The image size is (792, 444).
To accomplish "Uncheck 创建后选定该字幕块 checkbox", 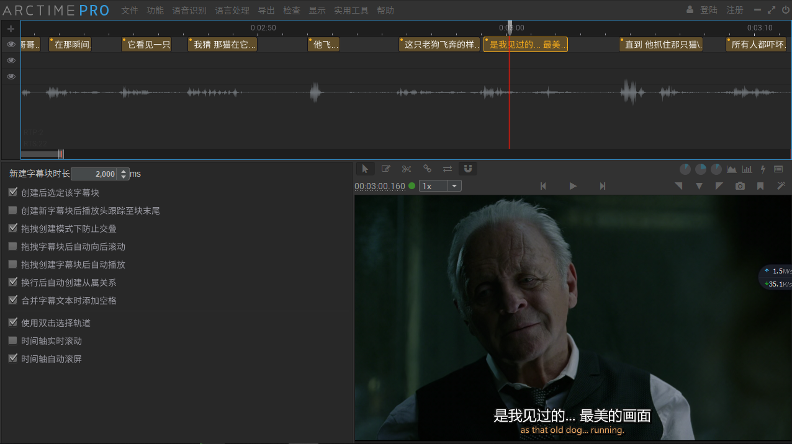I will coord(13,192).
